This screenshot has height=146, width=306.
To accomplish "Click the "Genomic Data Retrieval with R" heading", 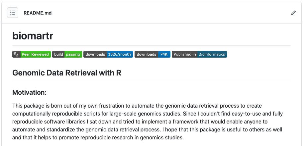I will [x=66, y=73].
